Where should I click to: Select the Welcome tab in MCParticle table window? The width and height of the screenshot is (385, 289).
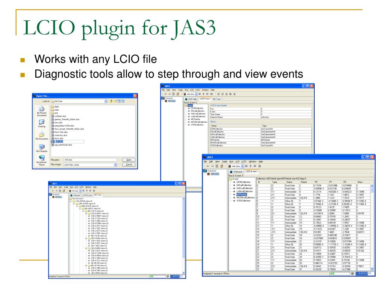coord(237,172)
